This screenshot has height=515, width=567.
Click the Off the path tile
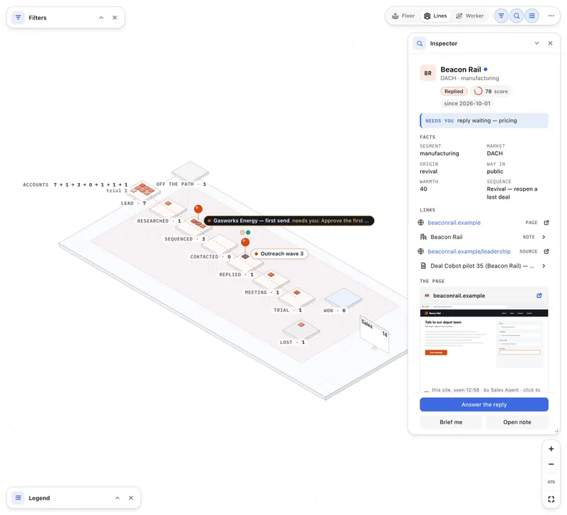pyautogui.click(x=190, y=171)
